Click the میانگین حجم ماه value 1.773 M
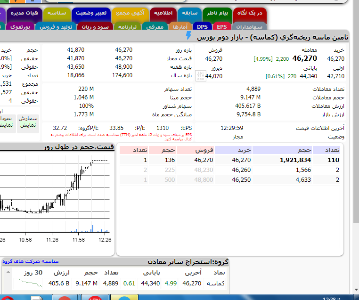 (x=83, y=114)
